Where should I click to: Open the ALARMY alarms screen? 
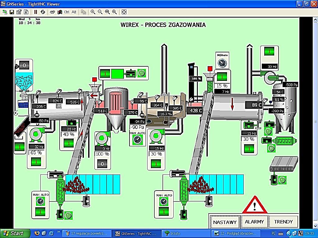(x=255, y=222)
